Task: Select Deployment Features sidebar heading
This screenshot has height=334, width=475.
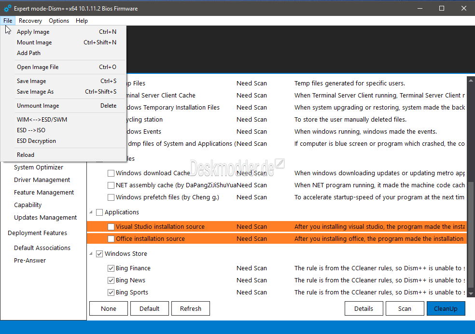Action: point(37,233)
